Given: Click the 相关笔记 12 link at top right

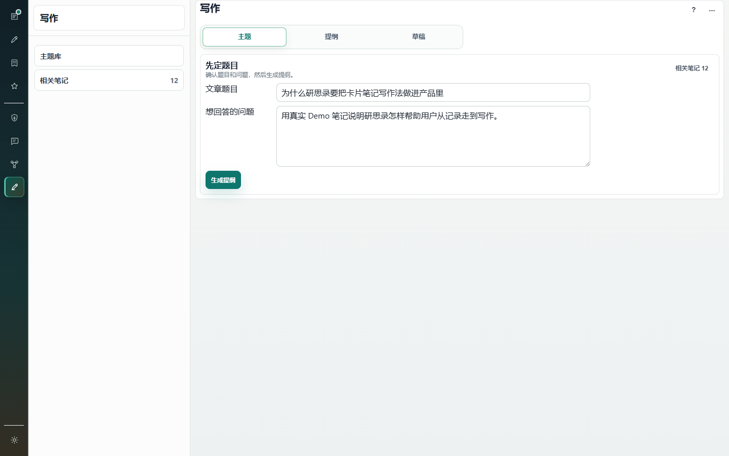Looking at the screenshot, I should pyautogui.click(x=692, y=68).
